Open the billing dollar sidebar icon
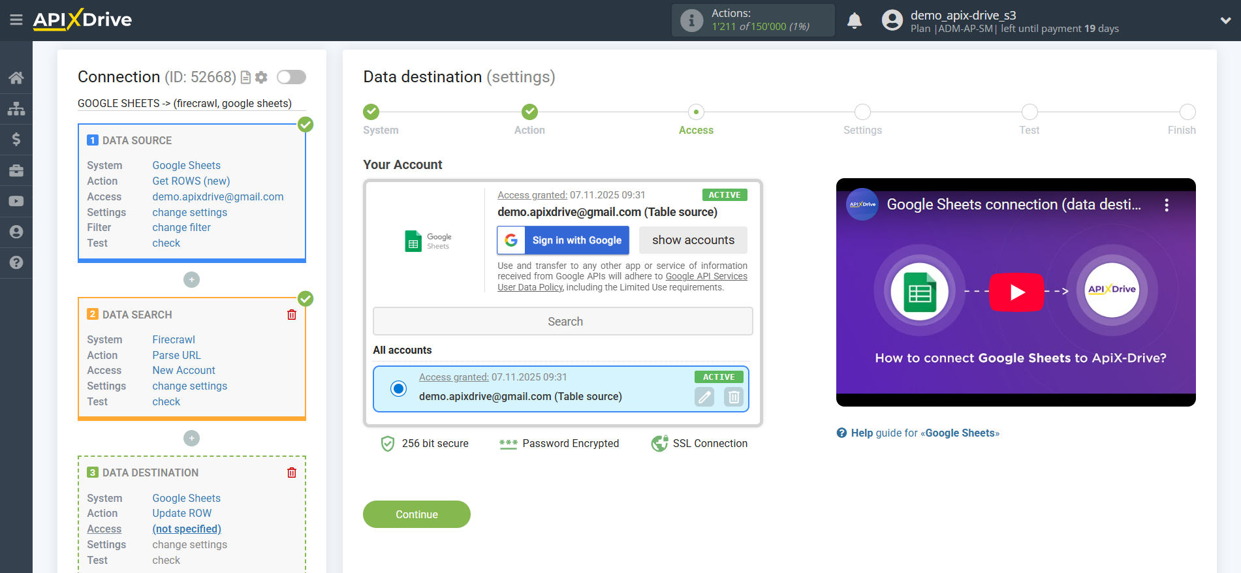 tap(16, 139)
